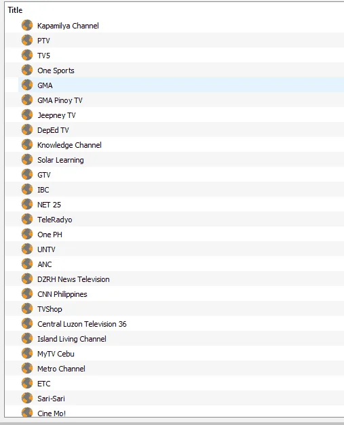Sort playlist by the Title column header

[x=15, y=10]
